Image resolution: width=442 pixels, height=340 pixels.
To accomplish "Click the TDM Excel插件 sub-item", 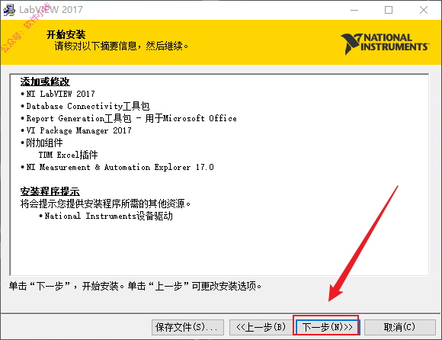I will point(69,155).
